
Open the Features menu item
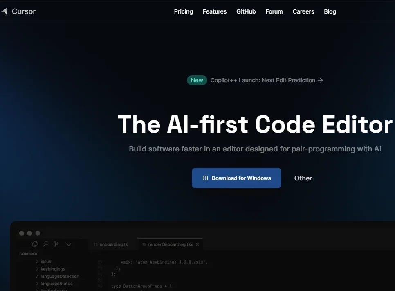pyautogui.click(x=215, y=11)
